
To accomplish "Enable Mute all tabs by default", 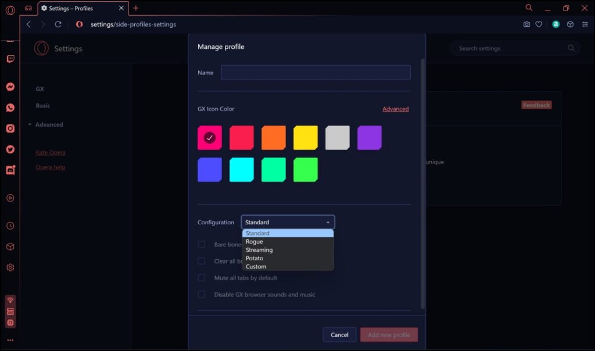I will [x=202, y=278].
